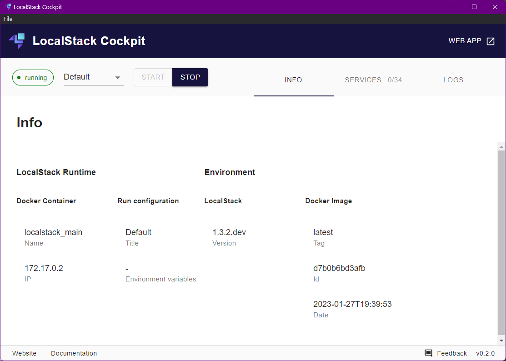Click the 0/34 services count
506x361 pixels.
pos(395,80)
